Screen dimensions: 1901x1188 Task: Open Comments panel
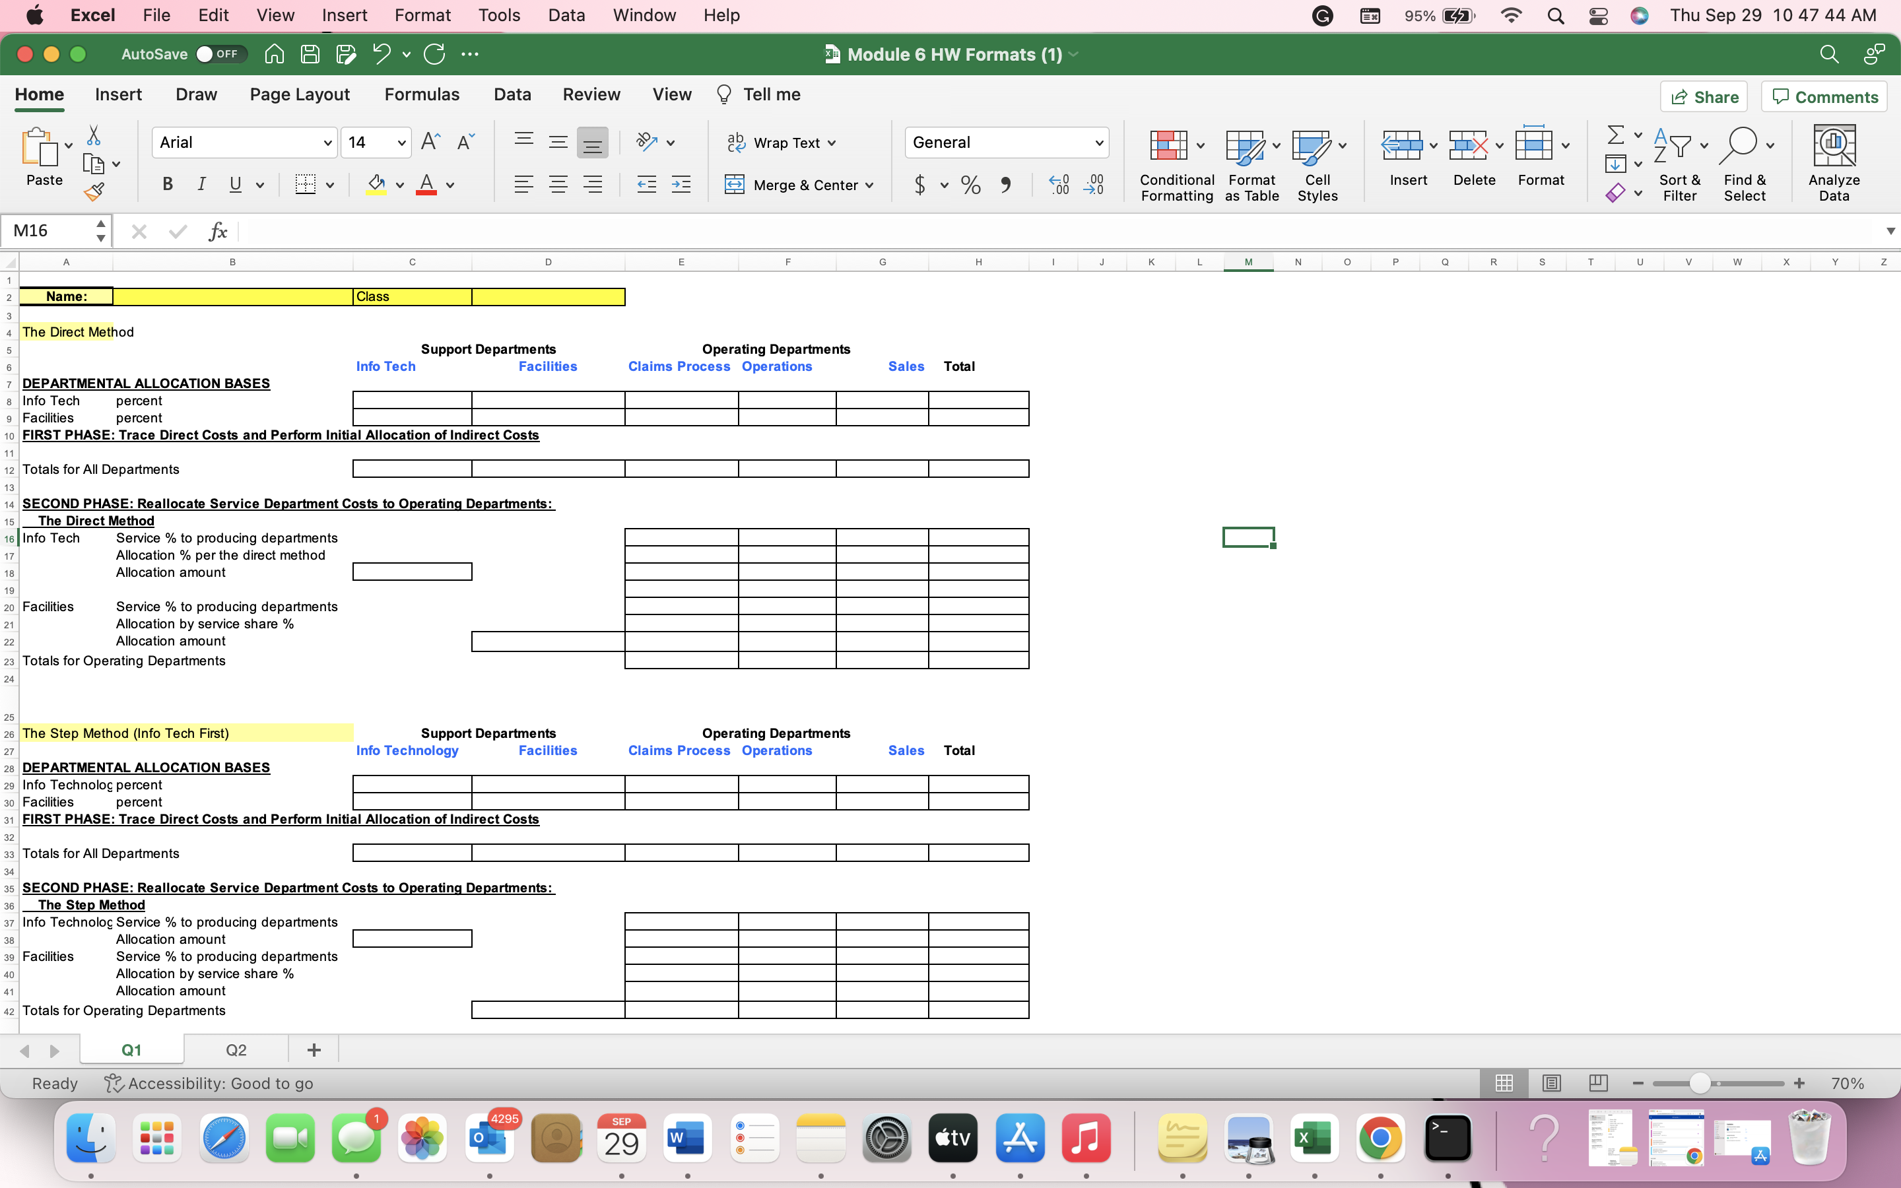[1822, 96]
